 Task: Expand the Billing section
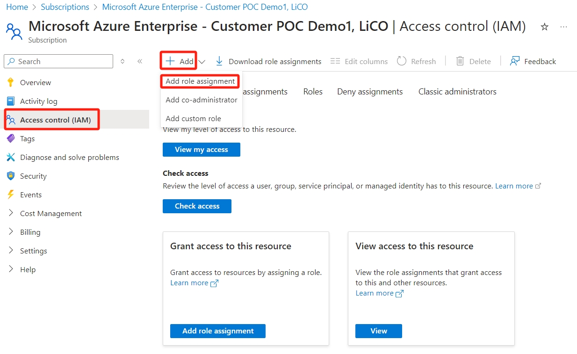(11, 232)
